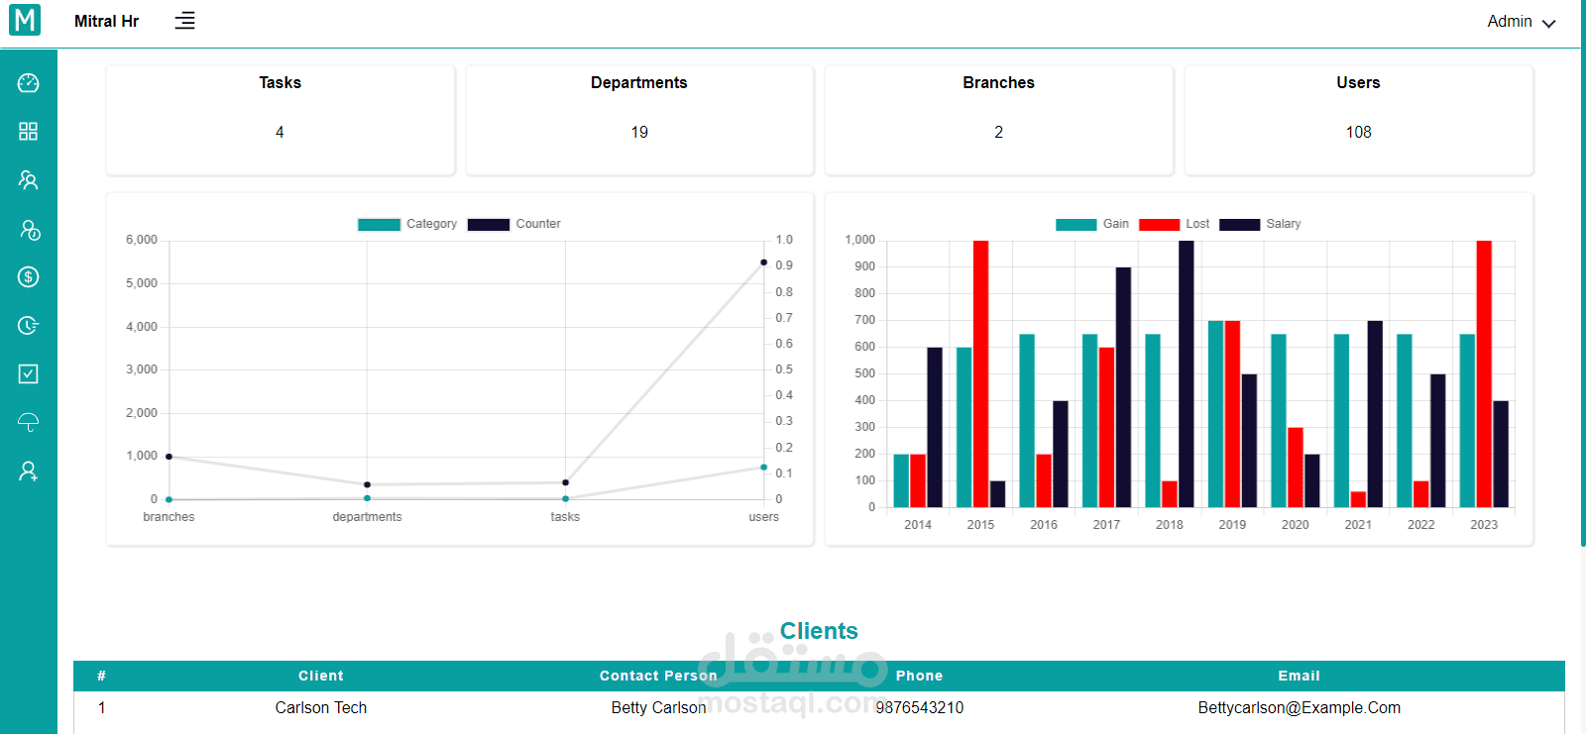Click the Users count value 108
The image size is (1586, 734).
(1359, 132)
